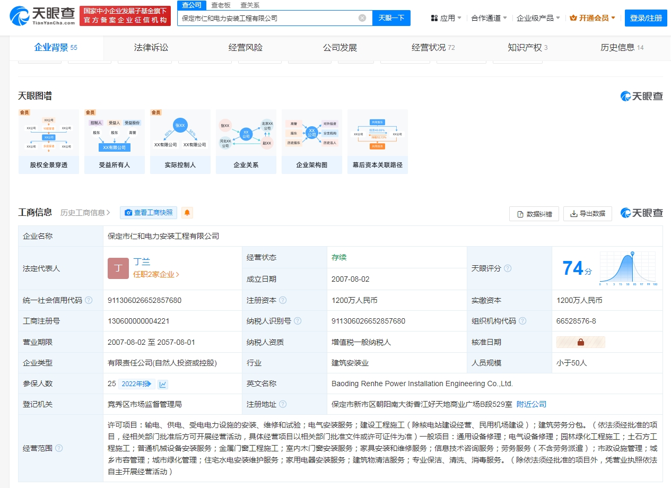Click the help icon next to 经营范围
Screen dimensions: 671x488
click(59, 448)
